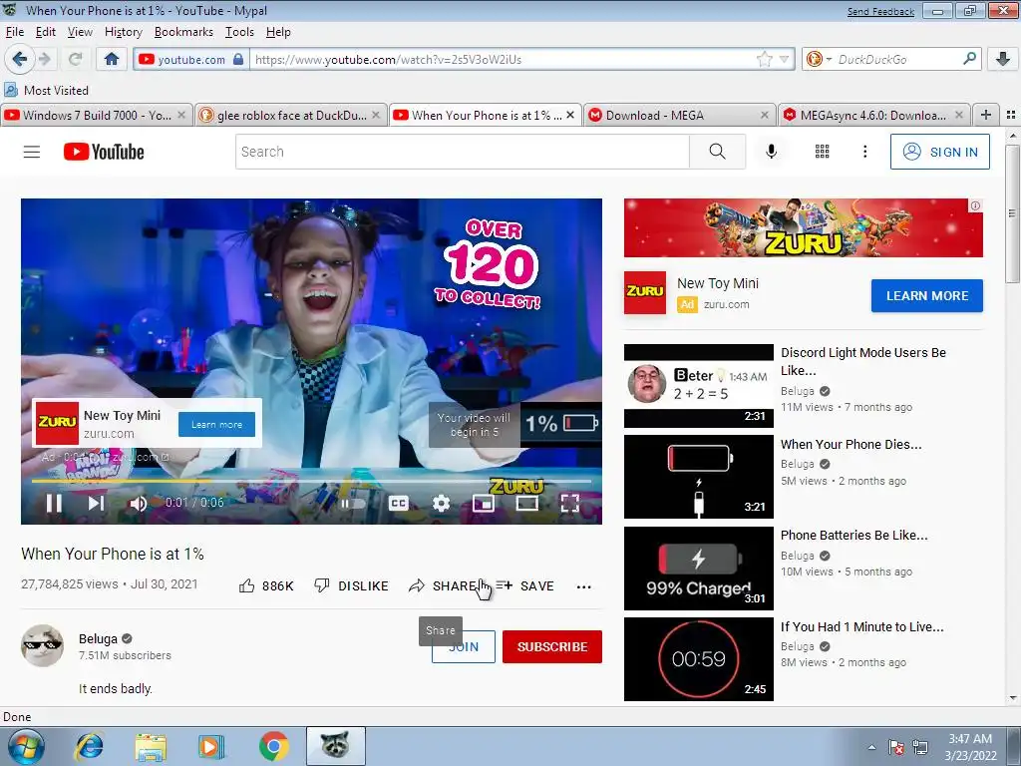Open When Your Phone Dies video thumbnail
The height and width of the screenshot is (766, 1021).
pyautogui.click(x=699, y=477)
